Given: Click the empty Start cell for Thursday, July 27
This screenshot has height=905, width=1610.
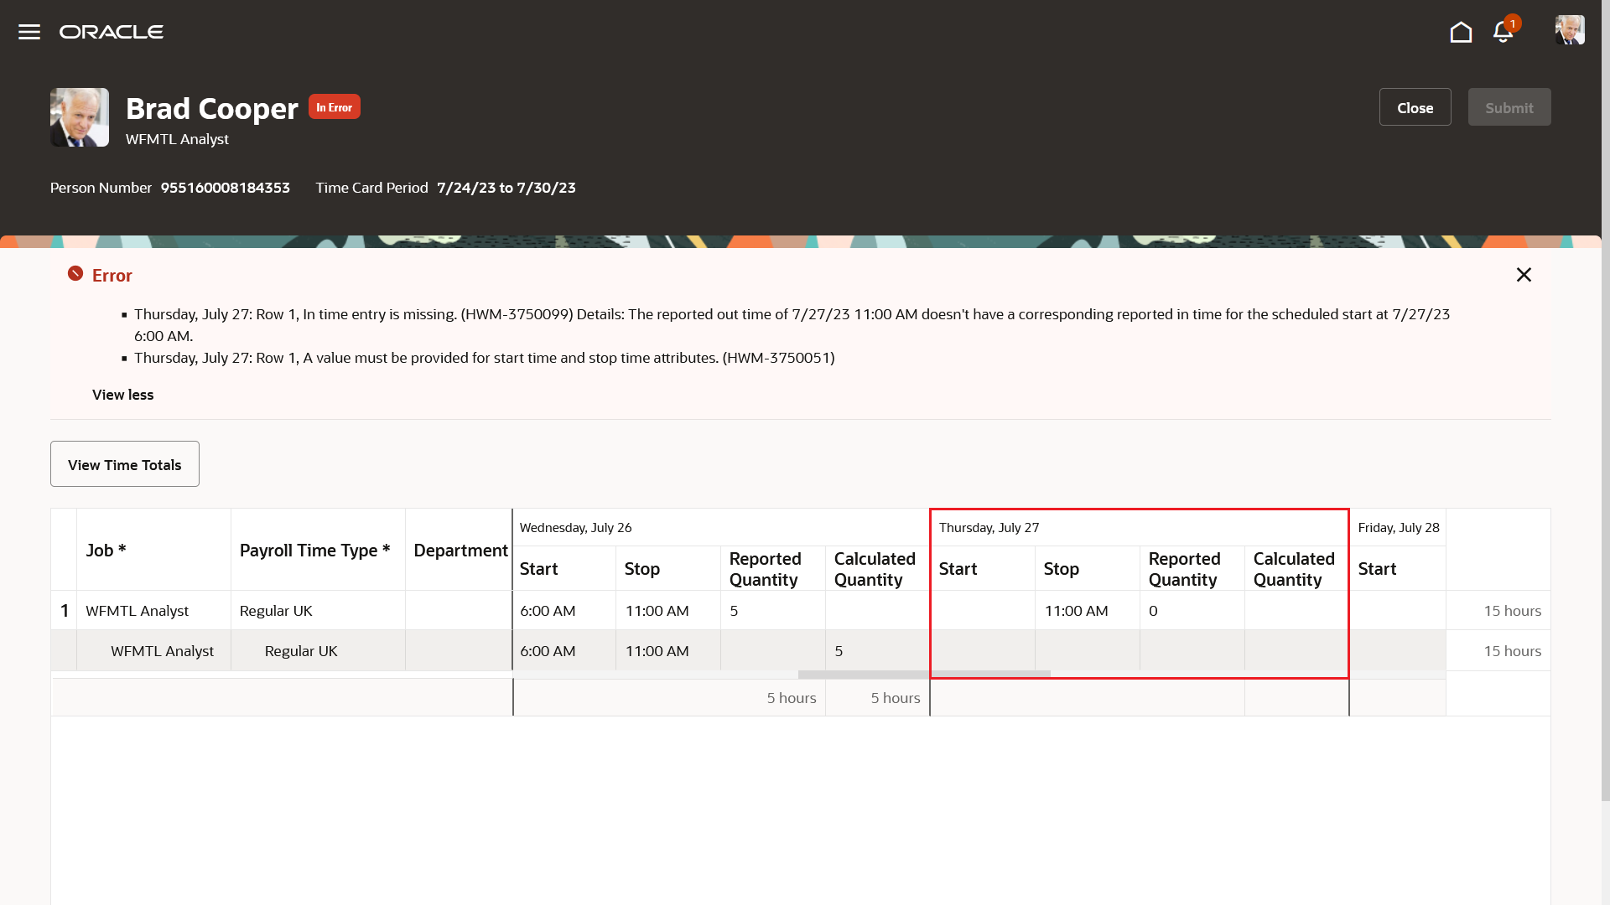Looking at the screenshot, I should pos(981,611).
